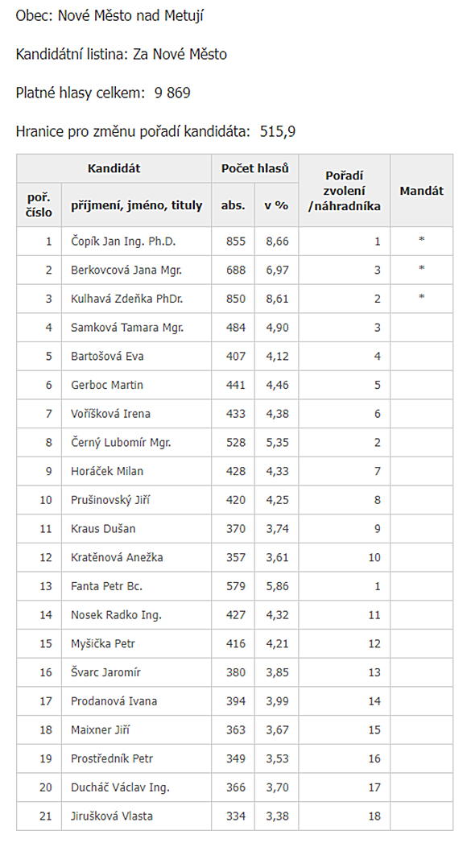This screenshot has height=847, width=467.
Task: Click the příjmení, jméno, tituly subheader
Action: [136, 205]
